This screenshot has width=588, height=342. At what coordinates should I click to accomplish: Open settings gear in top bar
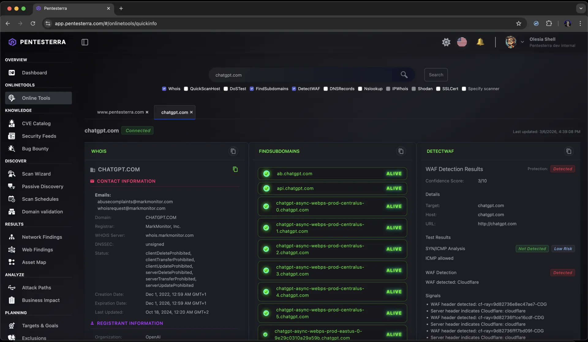[446, 42]
